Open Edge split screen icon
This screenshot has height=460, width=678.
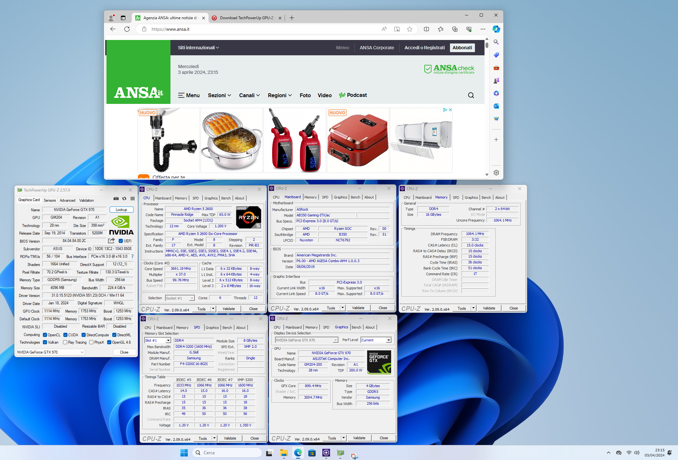(x=426, y=29)
